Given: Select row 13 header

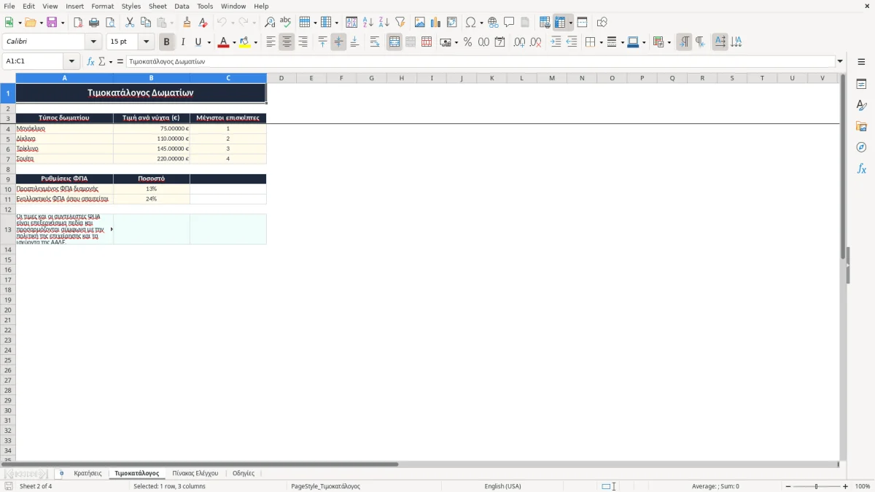Looking at the screenshot, I should [8, 230].
